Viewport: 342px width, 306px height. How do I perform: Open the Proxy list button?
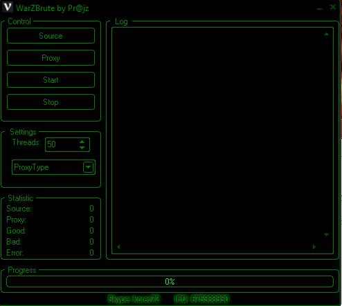(51, 58)
